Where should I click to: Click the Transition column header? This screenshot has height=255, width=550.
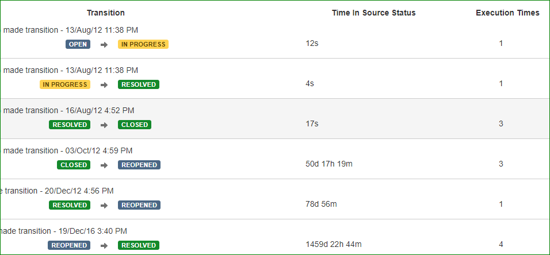tap(106, 13)
